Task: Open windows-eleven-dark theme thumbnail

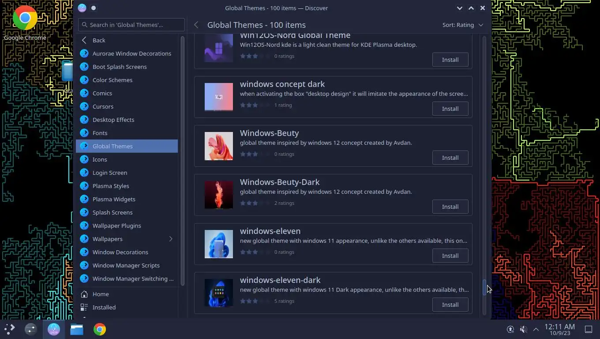Action: 219,293
